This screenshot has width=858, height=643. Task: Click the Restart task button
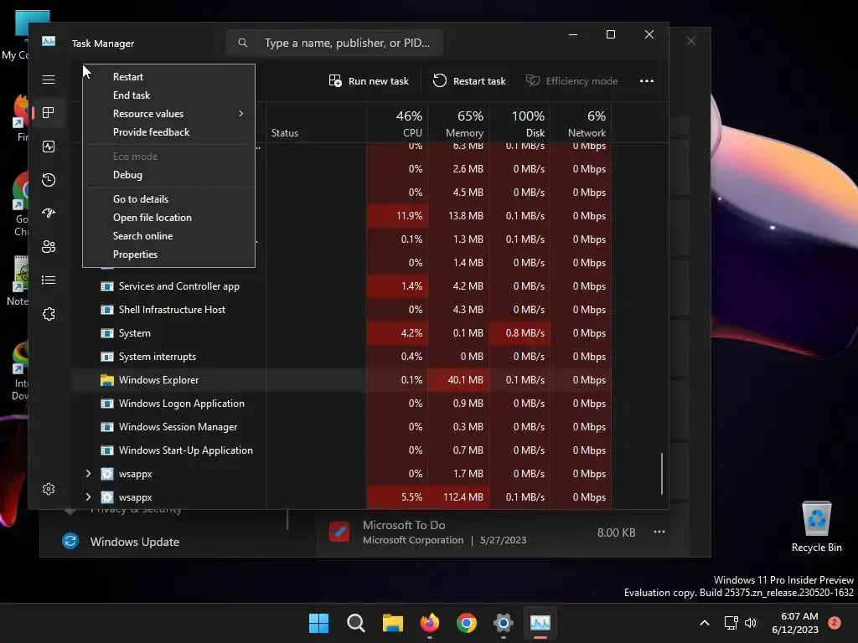469,81
